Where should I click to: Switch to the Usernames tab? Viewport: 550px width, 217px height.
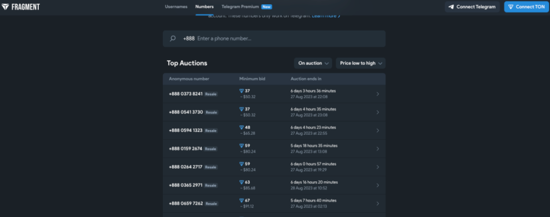tap(176, 7)
